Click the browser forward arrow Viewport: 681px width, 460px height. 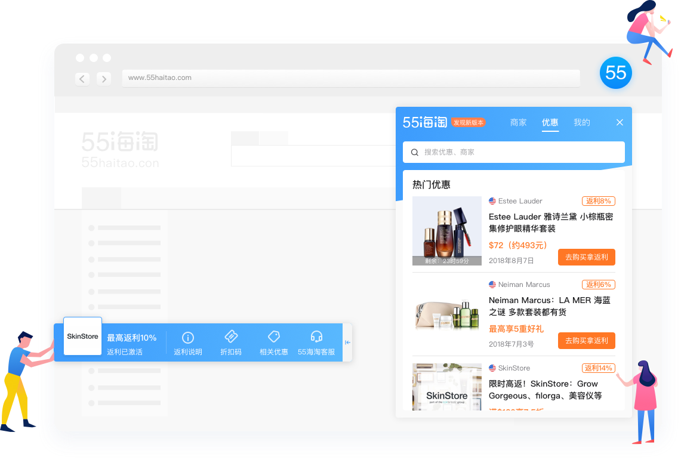coord(104,79)
